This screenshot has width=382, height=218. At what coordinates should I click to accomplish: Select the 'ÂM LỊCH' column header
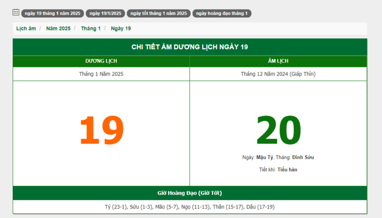[x=278, y=61]
